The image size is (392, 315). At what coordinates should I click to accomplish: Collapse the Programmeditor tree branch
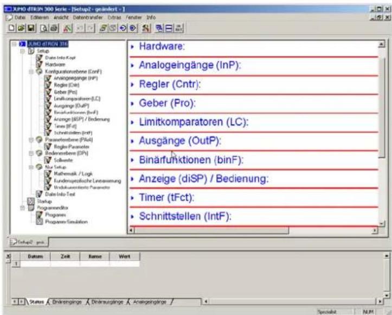[22, 208]
